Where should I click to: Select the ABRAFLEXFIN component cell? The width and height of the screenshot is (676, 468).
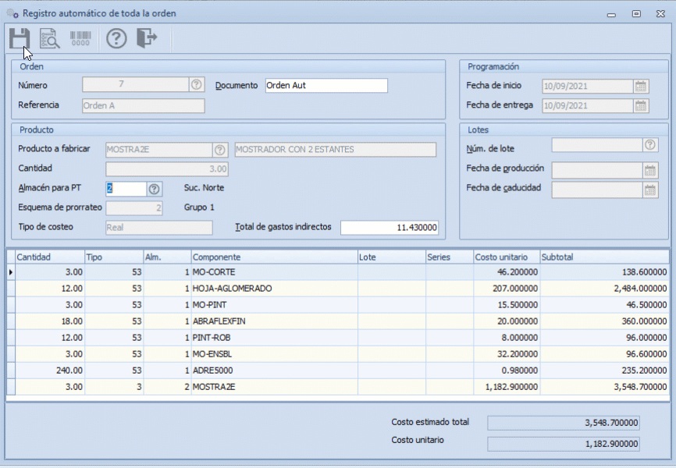(275, 321)
